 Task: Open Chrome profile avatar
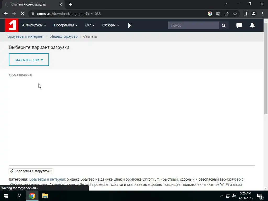[254, 14]
